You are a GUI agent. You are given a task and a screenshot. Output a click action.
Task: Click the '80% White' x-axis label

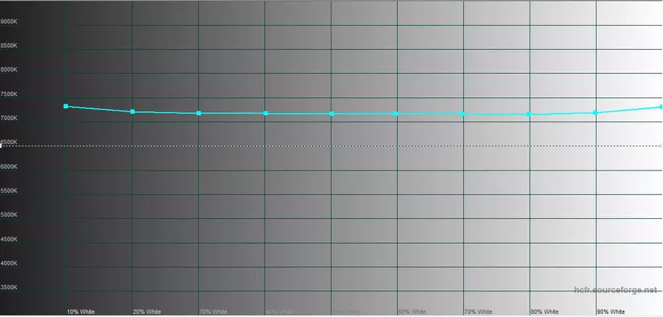tap(544, 312)
